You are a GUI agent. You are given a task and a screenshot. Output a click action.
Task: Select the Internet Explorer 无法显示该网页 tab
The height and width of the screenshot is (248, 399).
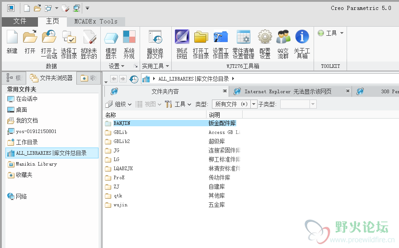287,91
